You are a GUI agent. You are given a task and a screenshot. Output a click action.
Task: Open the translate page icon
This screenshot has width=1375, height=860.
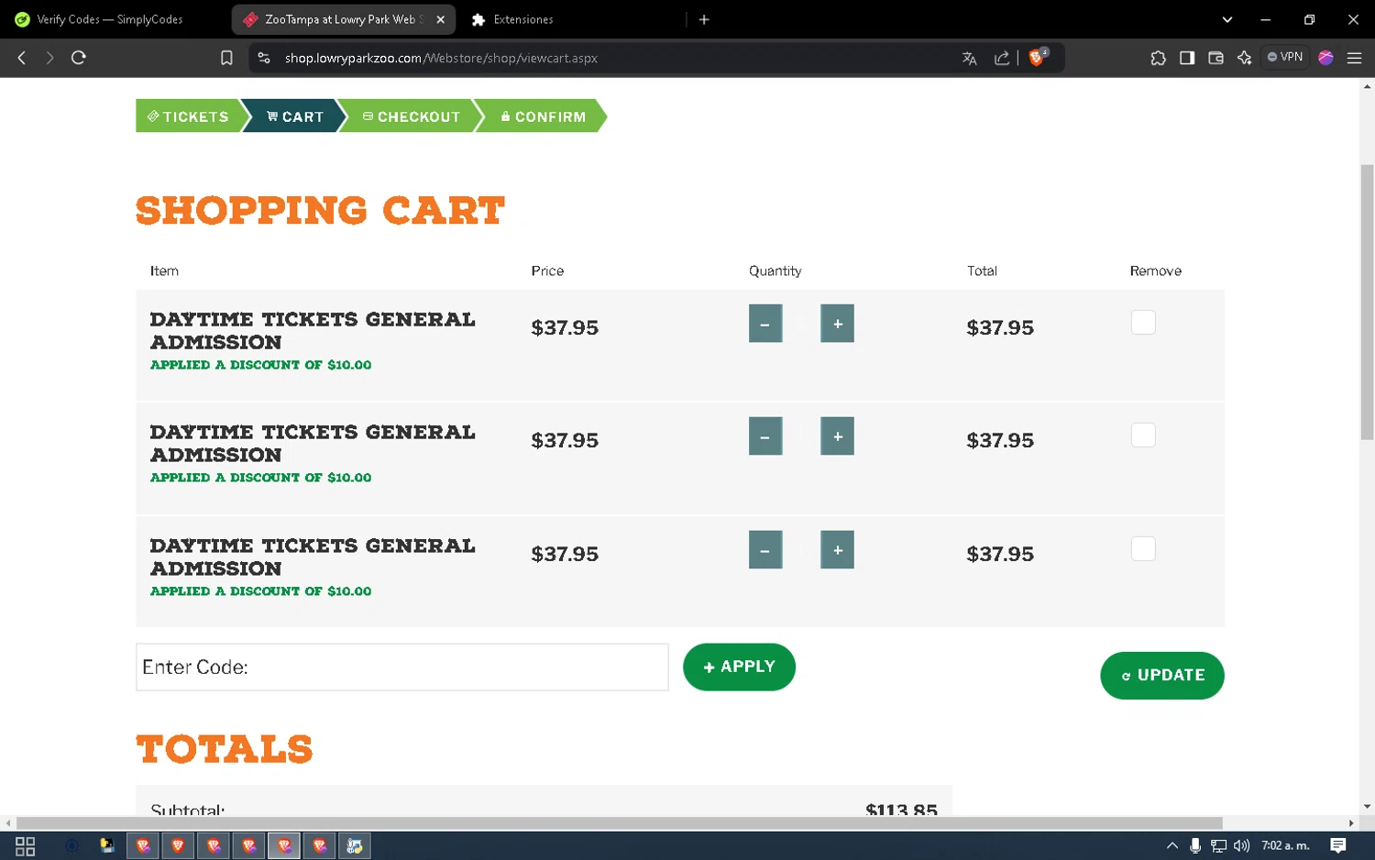[x=969, y=58]
